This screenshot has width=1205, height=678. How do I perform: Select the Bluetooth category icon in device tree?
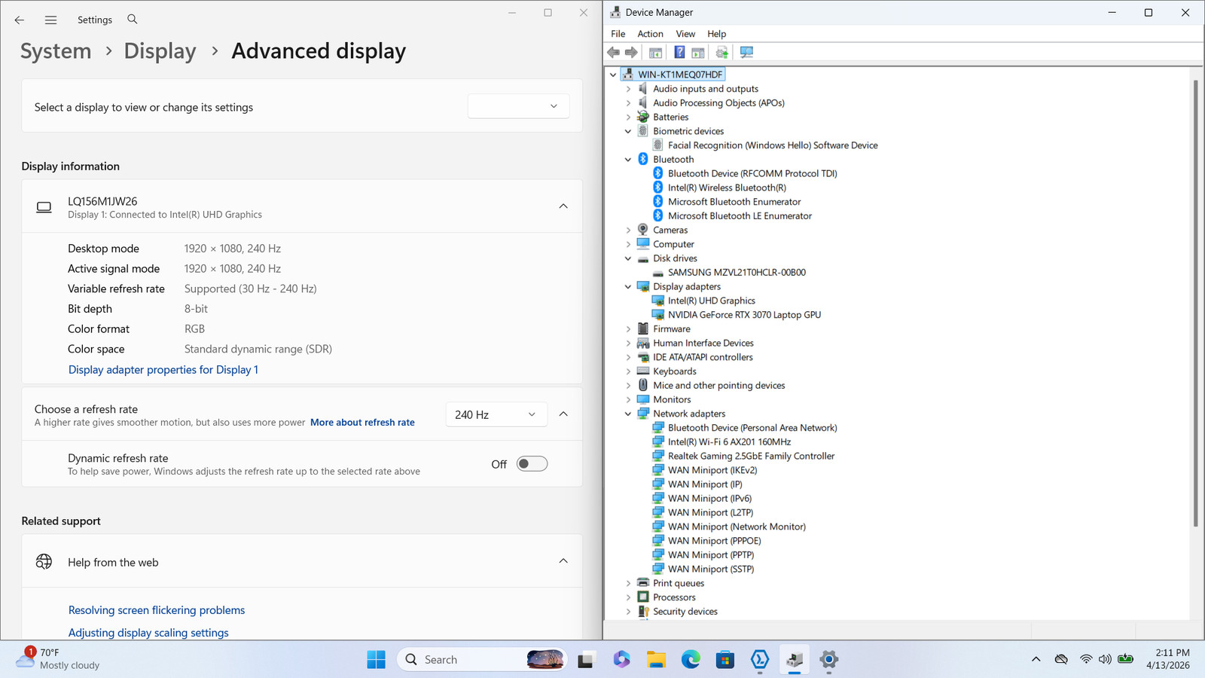643,159
